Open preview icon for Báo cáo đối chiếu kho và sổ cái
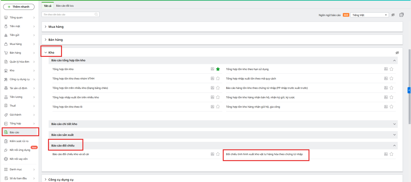411x182 pixels. coord(212,154)
